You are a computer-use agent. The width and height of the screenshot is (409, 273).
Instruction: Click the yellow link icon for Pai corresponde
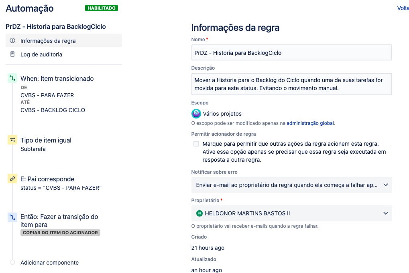pyautogui.click(x=12, y=179)
